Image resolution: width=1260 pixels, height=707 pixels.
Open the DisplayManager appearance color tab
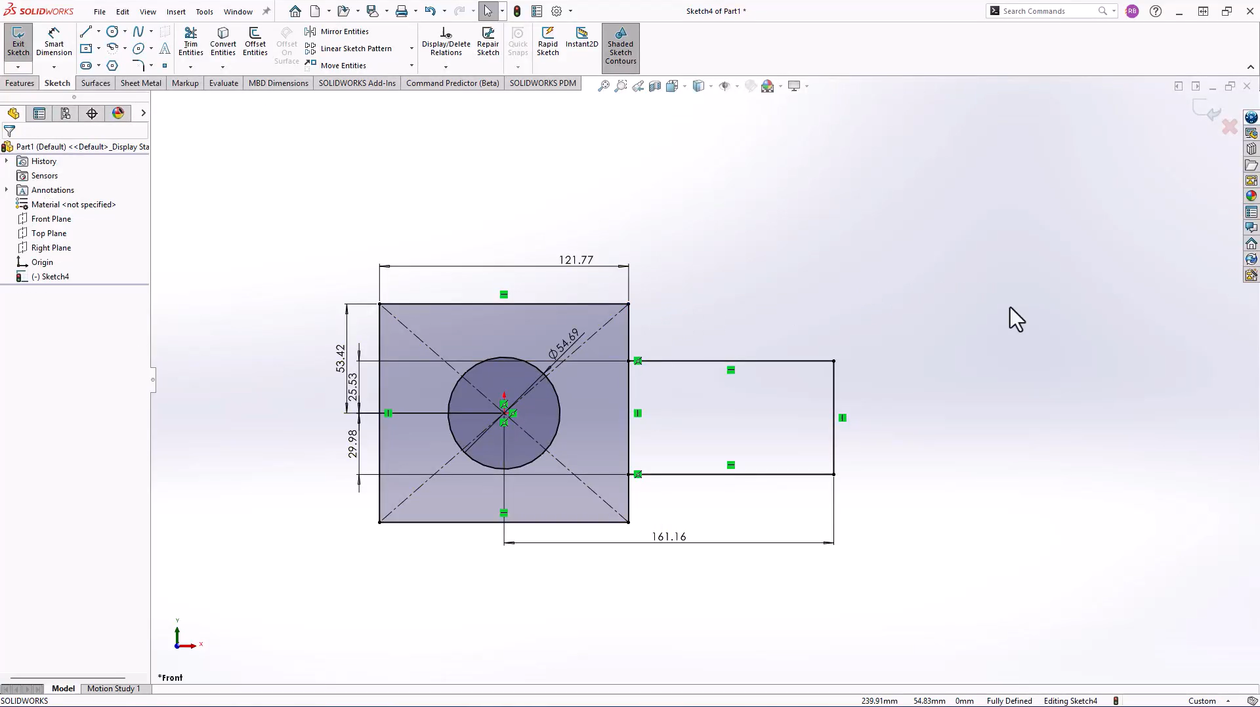tap(118, 113)
